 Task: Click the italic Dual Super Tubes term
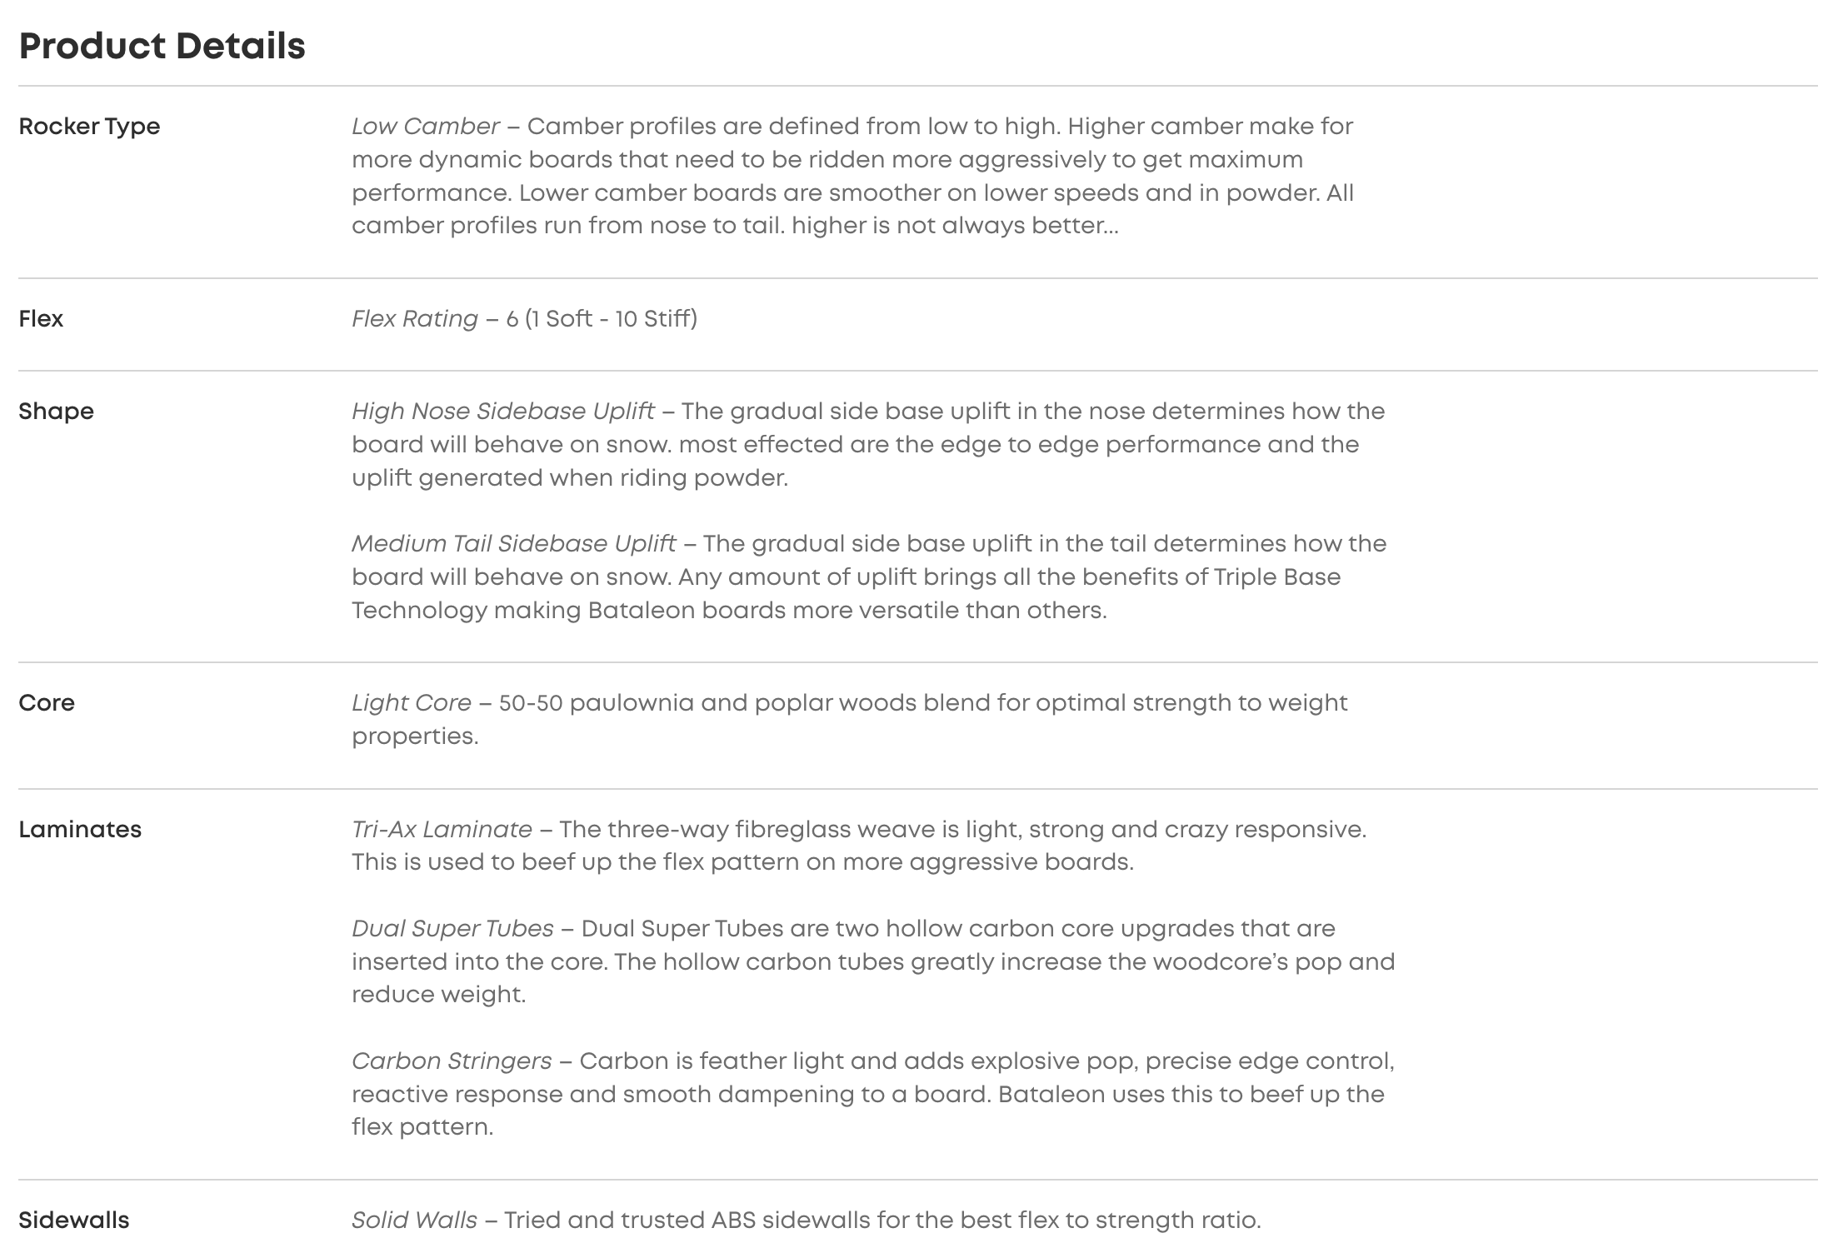click(452, 929)
